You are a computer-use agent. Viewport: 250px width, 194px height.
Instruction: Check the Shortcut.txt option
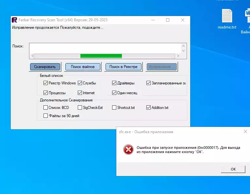pyautogui.click(x=114, y=107)
